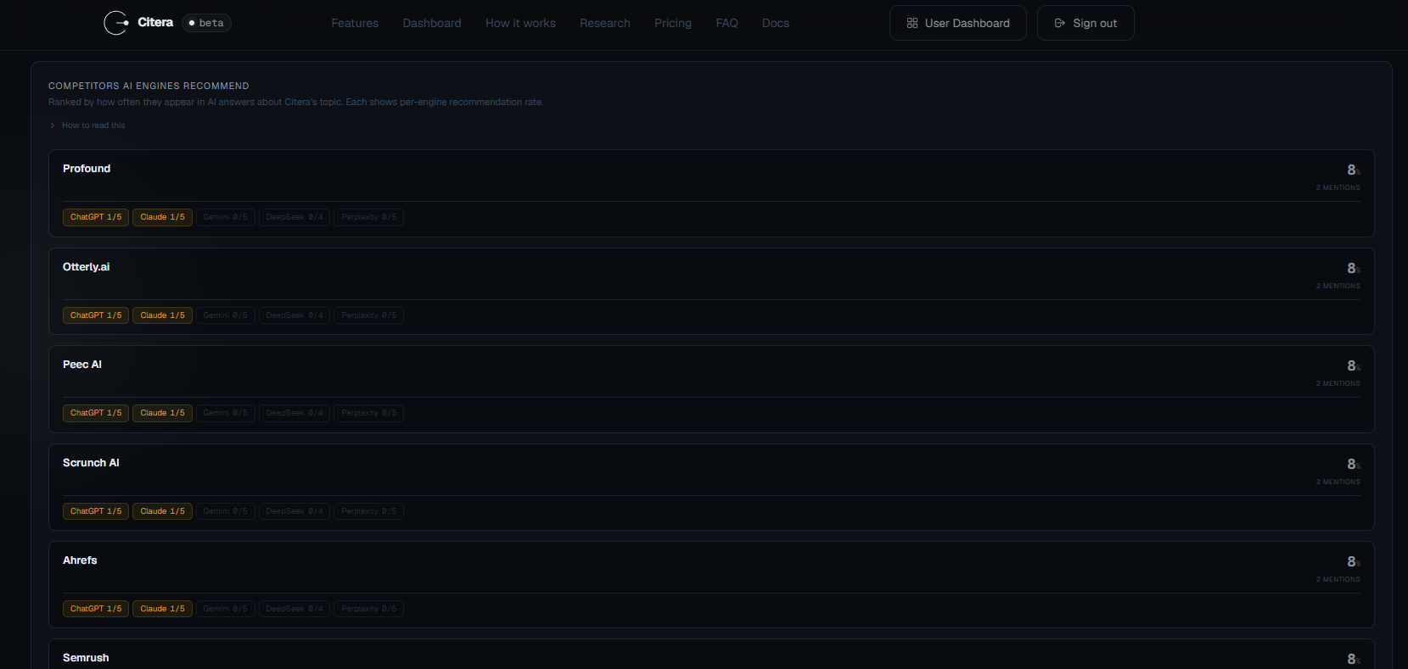Click the beta badge next to Citera
This screenshot has width=1408, height=669.
(x=206, y=23)
